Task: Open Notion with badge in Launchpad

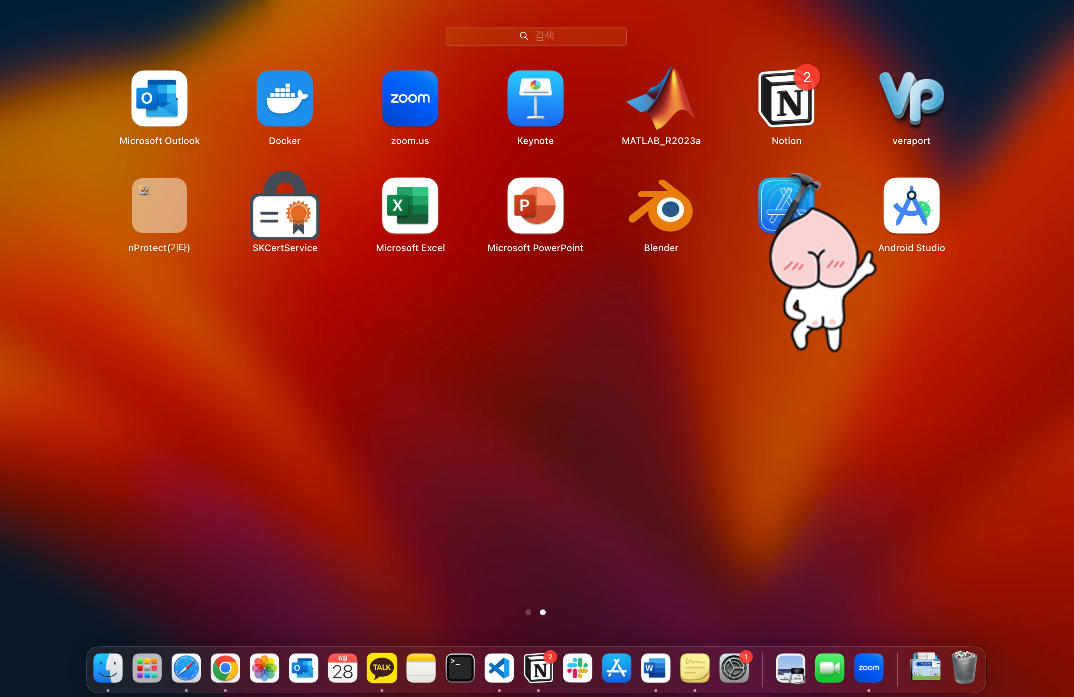Action: [x=786, y=99]
